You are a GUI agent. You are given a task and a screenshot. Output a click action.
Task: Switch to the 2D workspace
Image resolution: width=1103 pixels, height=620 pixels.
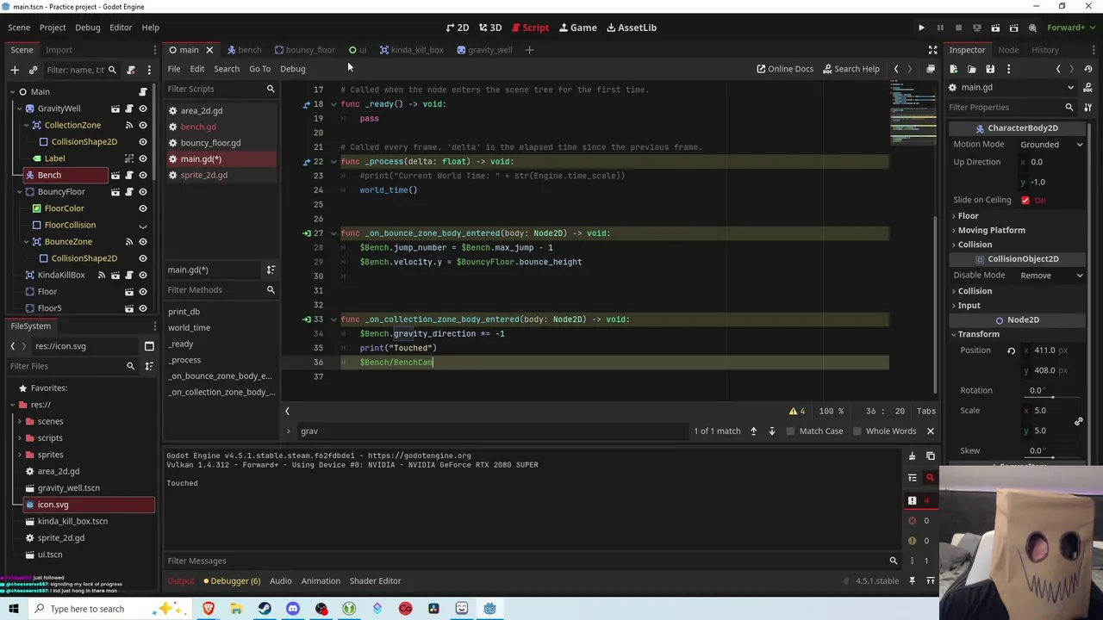click(457, 28)
